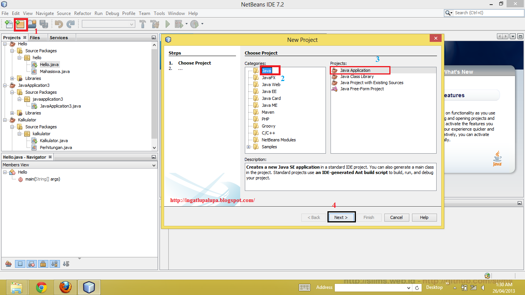Click the Debug Project toolbar icon
Screen dimensions: 525x295
[179, 24]
